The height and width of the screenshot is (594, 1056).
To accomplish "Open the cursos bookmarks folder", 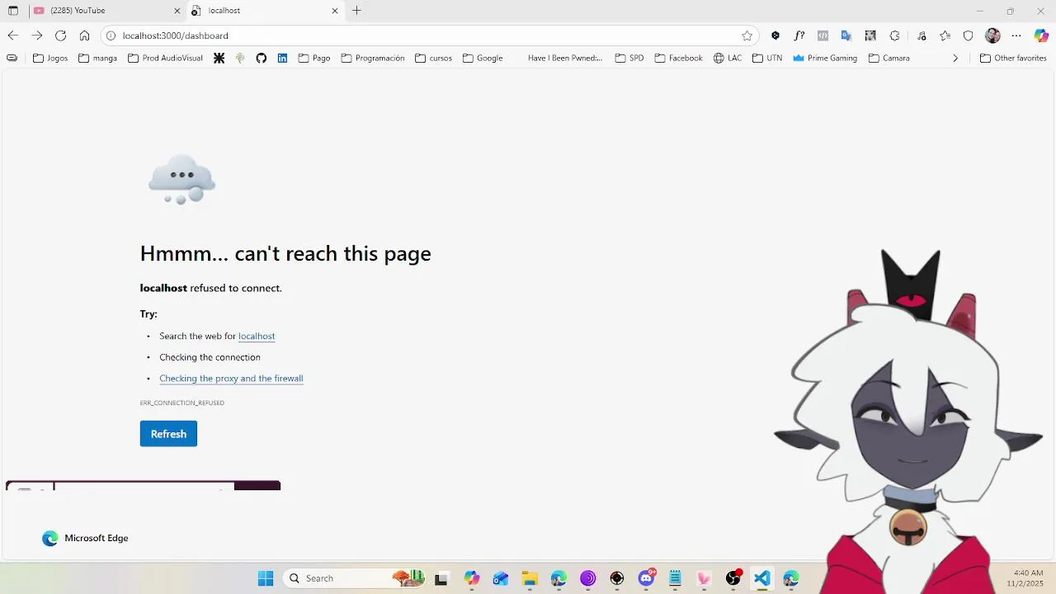I will 434,58.
